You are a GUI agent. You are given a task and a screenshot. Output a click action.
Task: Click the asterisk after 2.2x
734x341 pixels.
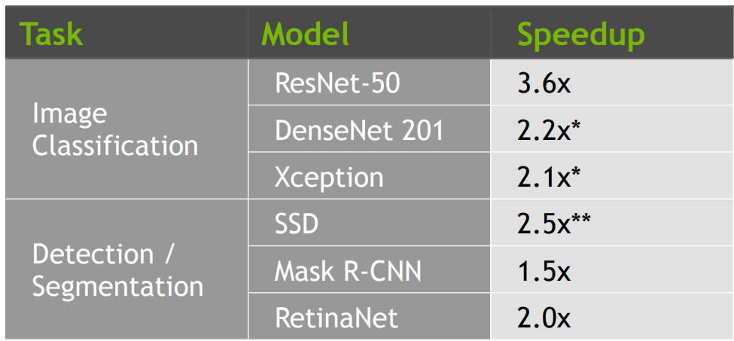576,125
